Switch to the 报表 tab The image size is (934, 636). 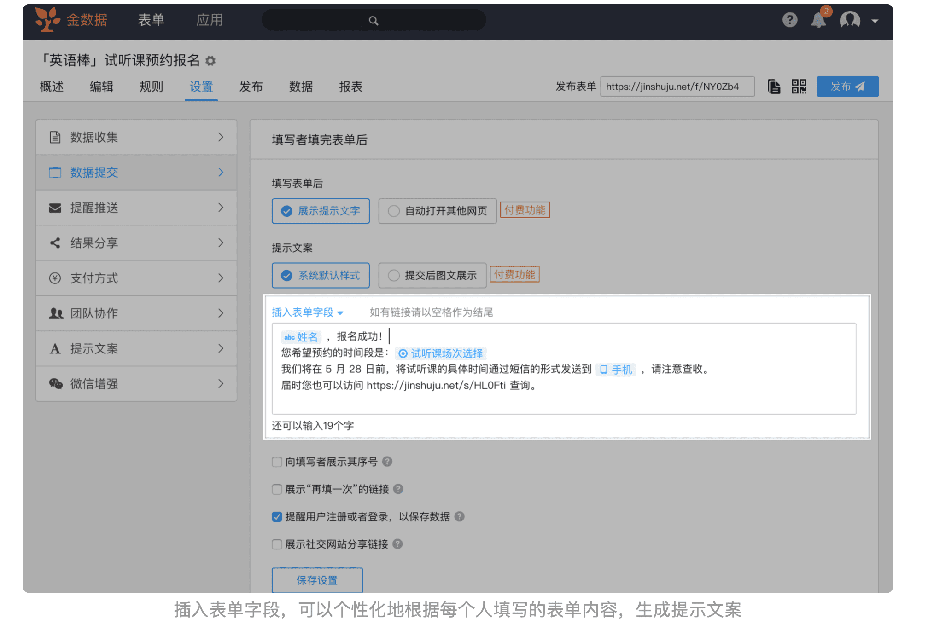coord(350,87)
